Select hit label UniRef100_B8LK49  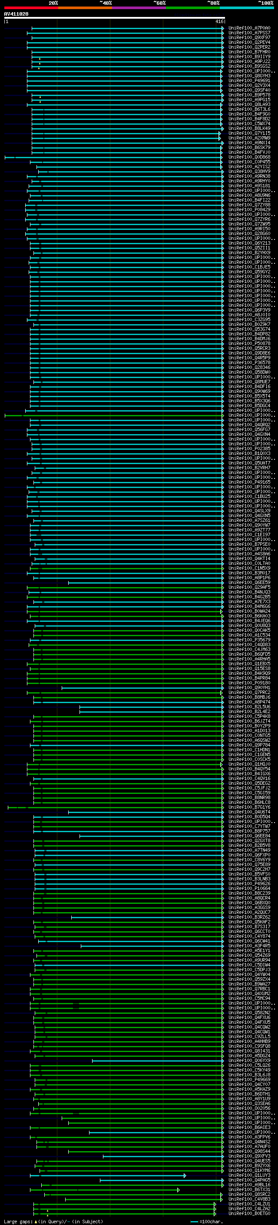click(249, 128)
